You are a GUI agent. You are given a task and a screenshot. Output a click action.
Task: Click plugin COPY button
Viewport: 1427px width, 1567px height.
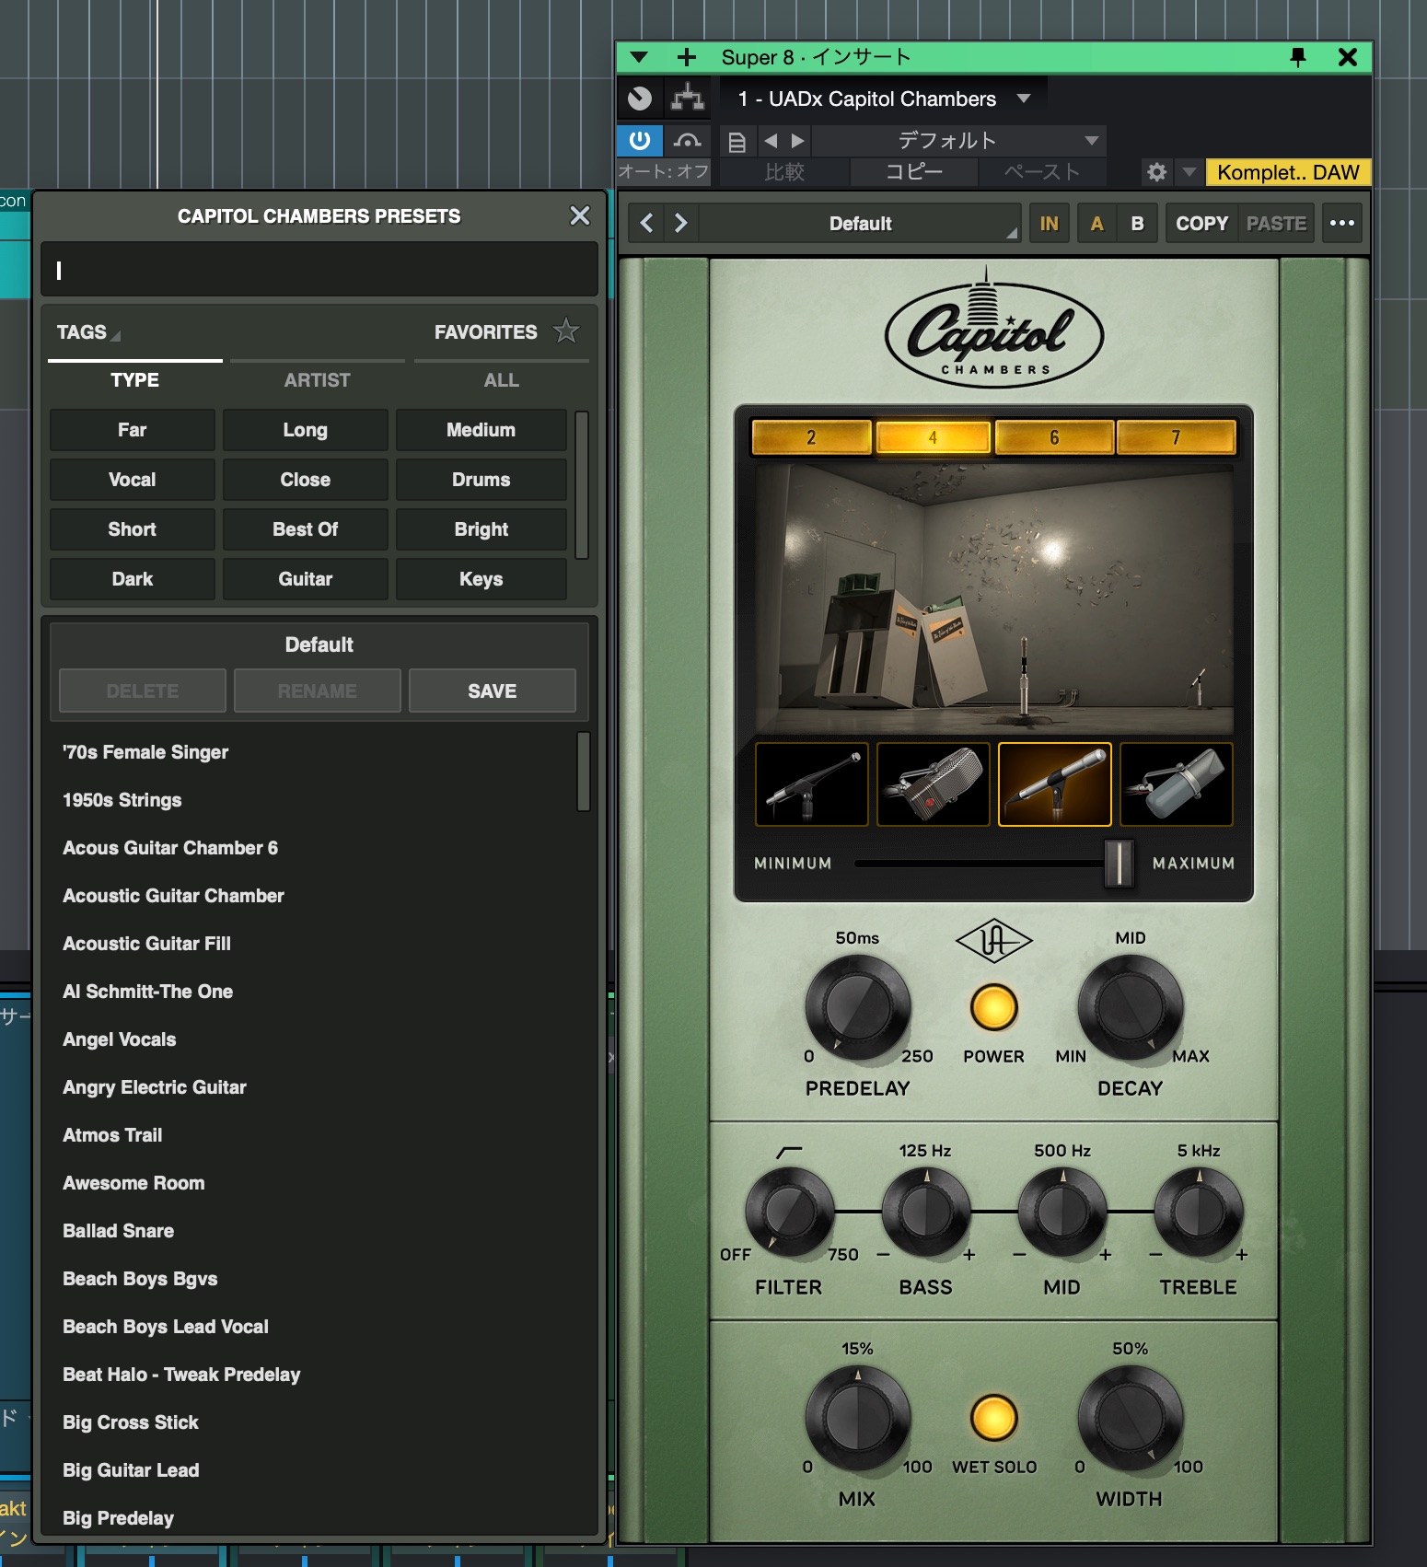click(1201, 224)
